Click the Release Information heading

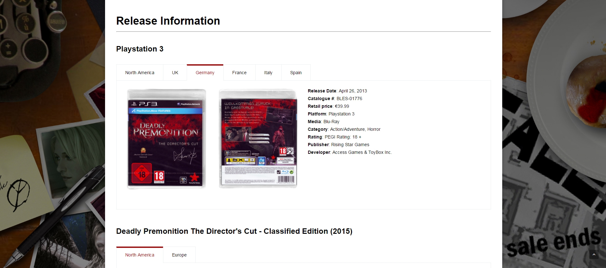(168, 21)
